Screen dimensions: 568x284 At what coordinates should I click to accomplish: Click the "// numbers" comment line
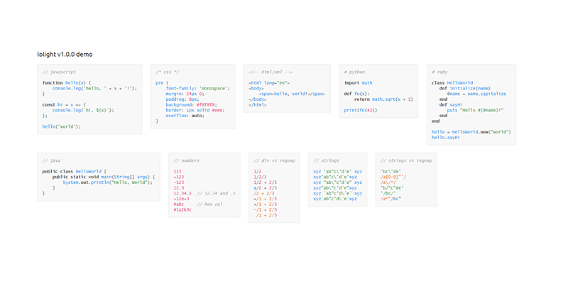coord(186,160)
